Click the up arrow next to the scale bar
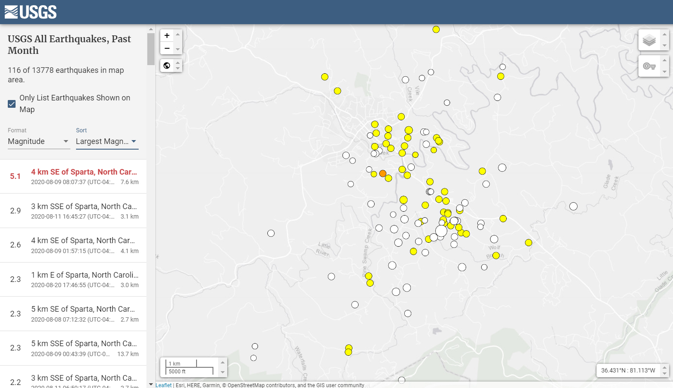This screenshot has width=673, height=388. click(223, 362)
